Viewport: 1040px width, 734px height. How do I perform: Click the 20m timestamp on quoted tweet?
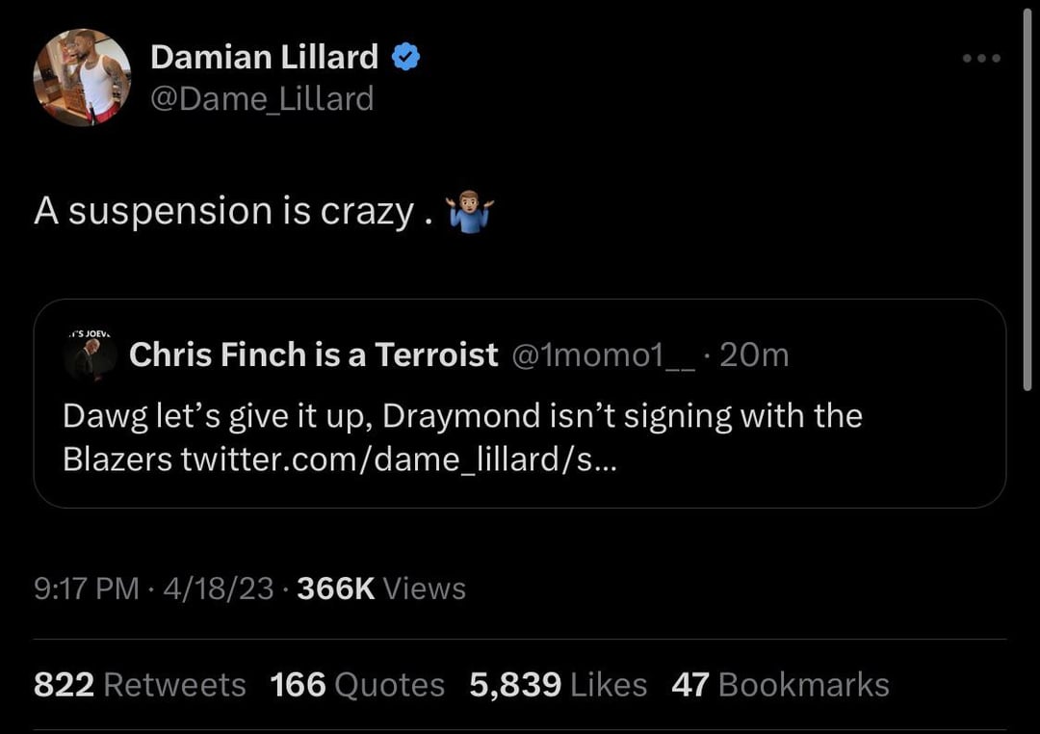click(754, 355)
